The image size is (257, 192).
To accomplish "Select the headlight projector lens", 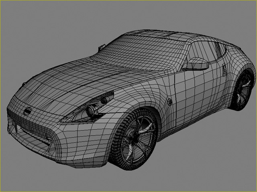I will 91,109.
